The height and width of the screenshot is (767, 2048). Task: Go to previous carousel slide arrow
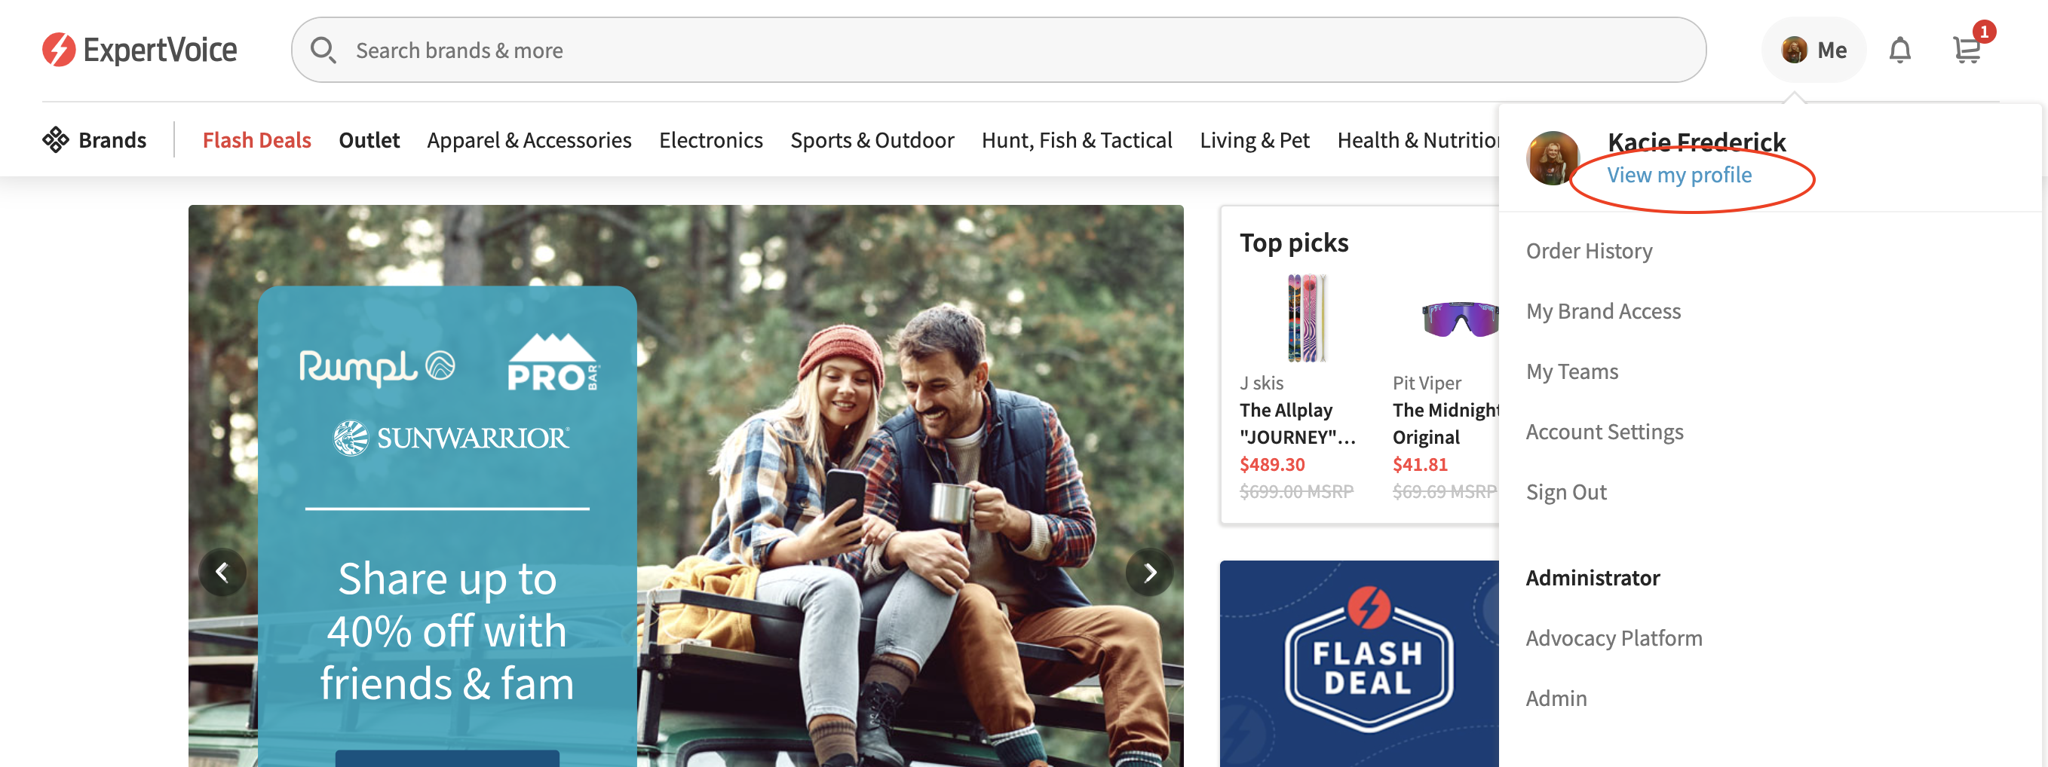tap(222, 572)
